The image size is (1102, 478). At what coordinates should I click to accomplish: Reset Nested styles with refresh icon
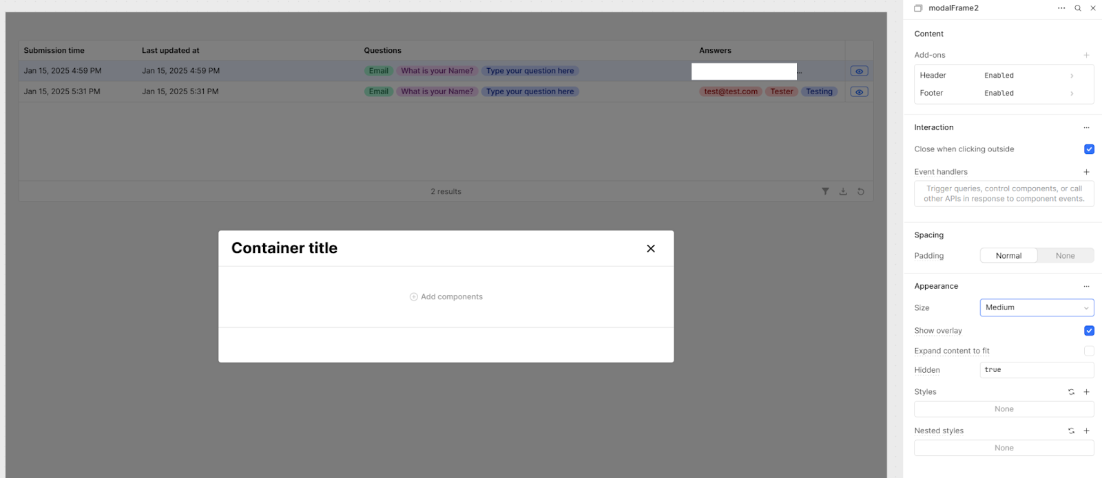point(1071,431)
